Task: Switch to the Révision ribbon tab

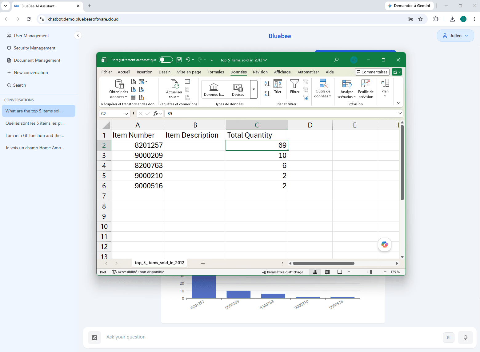Action: (260, 72)
